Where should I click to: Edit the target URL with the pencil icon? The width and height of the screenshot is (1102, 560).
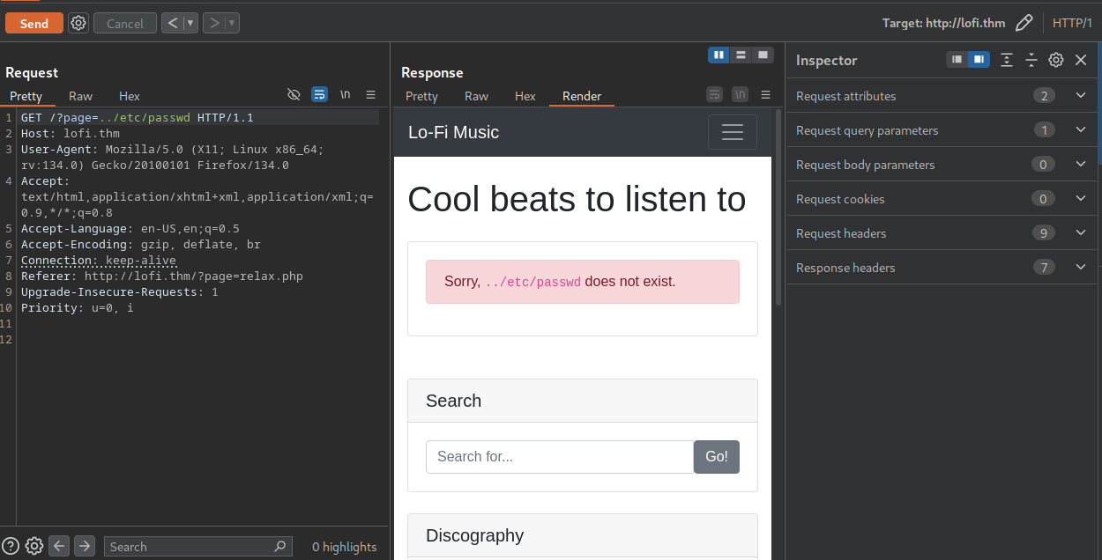tap(1024, 23)
